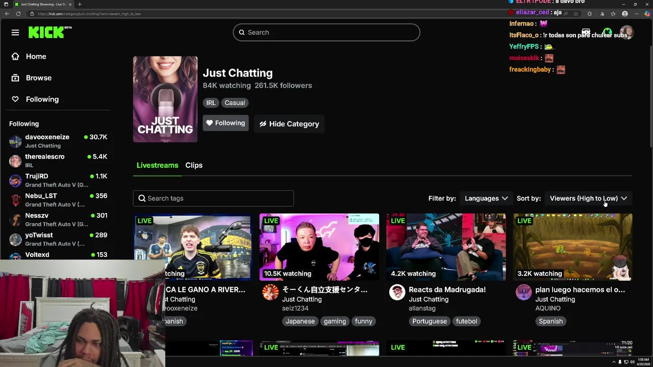The image size is (653, 367).
Task: Select the Spanish tag under AQUINO
Action: point(550,321)
